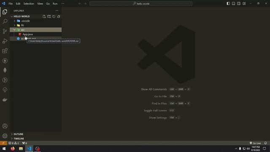Open the lightning bolt extension icon
This screenshot has width=270, height=152.
tap(5, 61)
